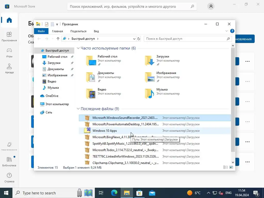Click scrollbar down arrow in Explorer
Image resolution: width=264 pixels, height=198 pixels.
pos(233,162)
